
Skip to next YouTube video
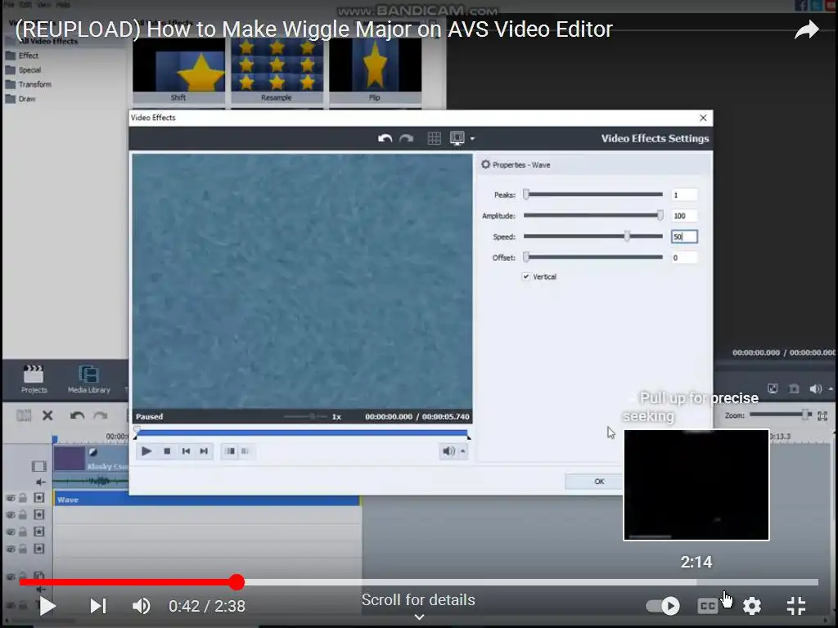(98, 606)
